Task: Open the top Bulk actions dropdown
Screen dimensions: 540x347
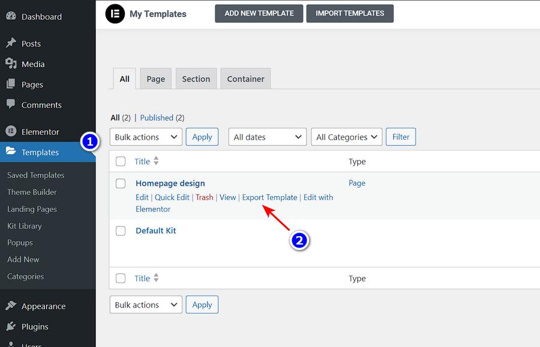Action: 146,137
